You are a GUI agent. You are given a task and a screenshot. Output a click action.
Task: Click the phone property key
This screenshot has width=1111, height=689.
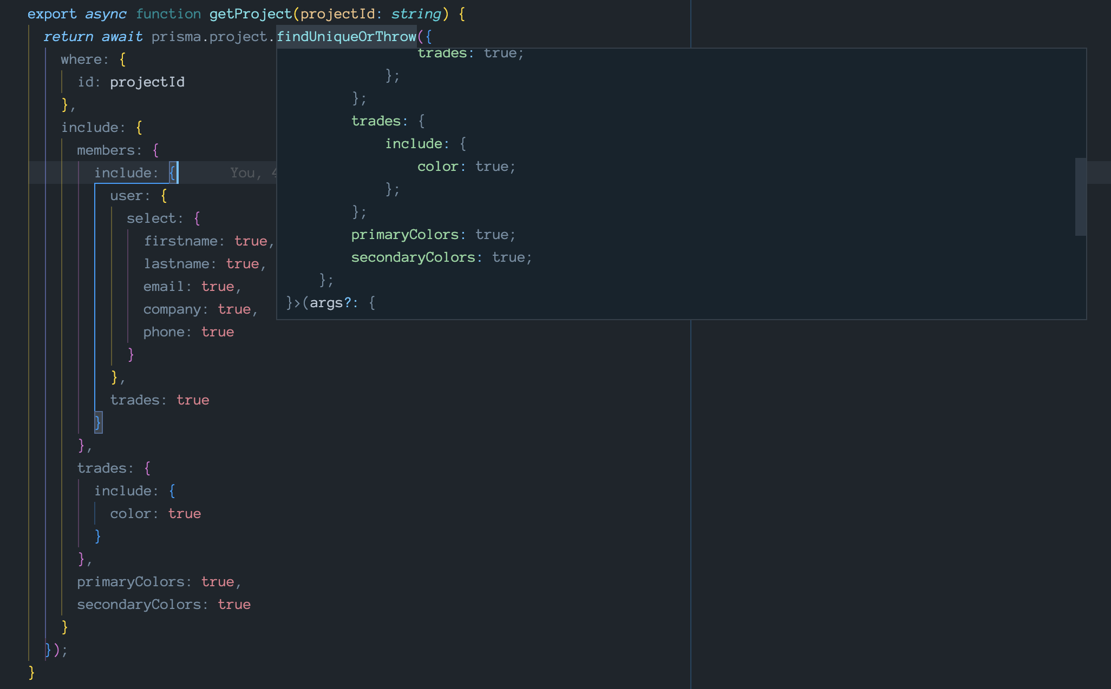click(164, 332)
